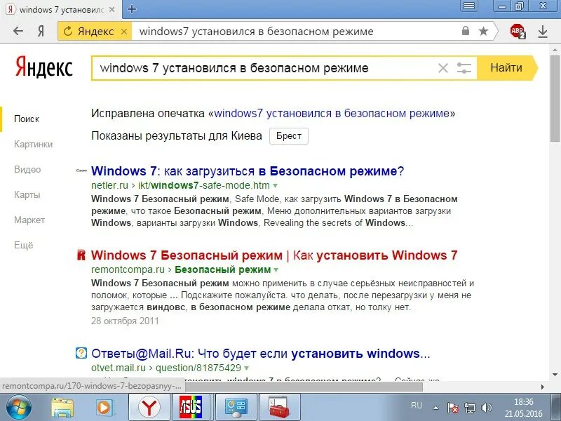The height and width of the screenshot is (421, 561).
Task: Switch to Yandex Browser taskbar button
Action: click(149, 407)
